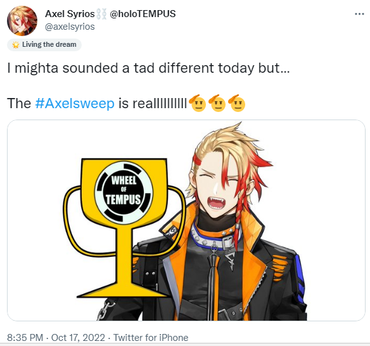Open the #Axelsweep hashtag
Image resolution: width=370 pixels, height=346 pixels.
point(75,103)
